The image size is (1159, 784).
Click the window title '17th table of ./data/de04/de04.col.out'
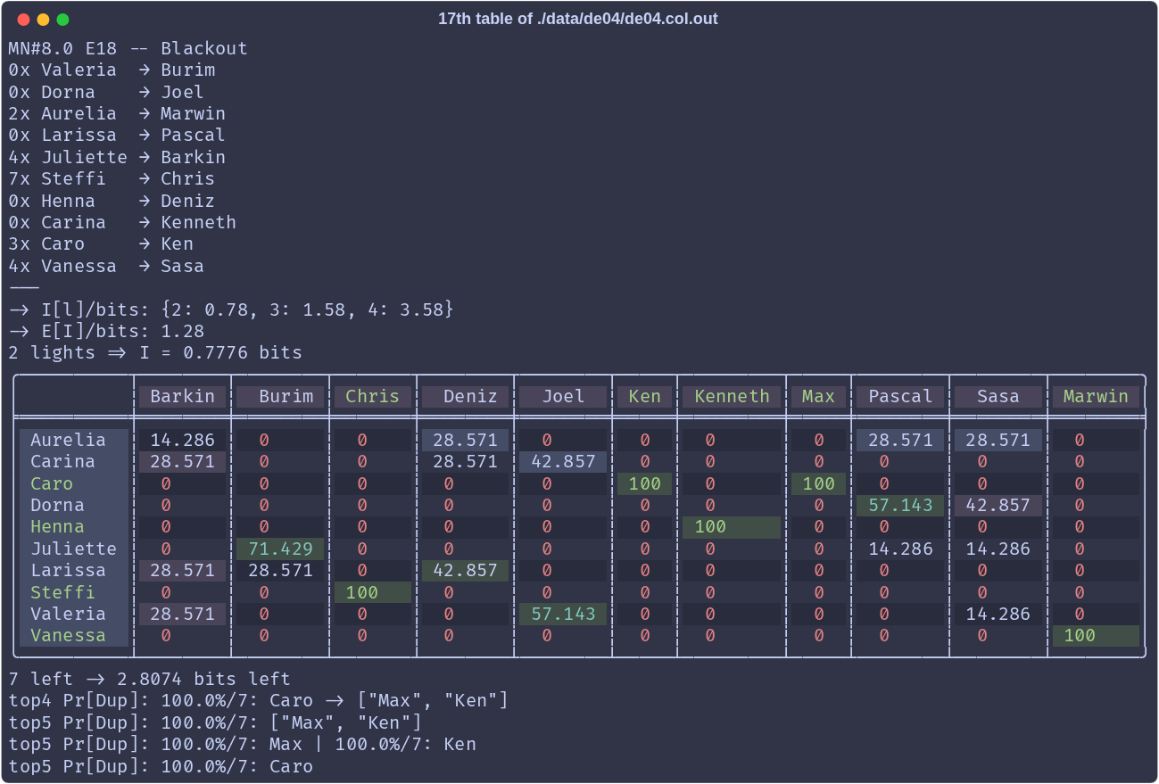pos(578,19)
